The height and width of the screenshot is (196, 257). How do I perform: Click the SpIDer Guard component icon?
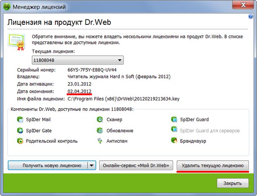pyautogui.click(x=174, y=120)
